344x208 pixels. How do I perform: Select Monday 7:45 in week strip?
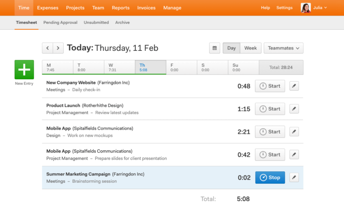(57, 67)
